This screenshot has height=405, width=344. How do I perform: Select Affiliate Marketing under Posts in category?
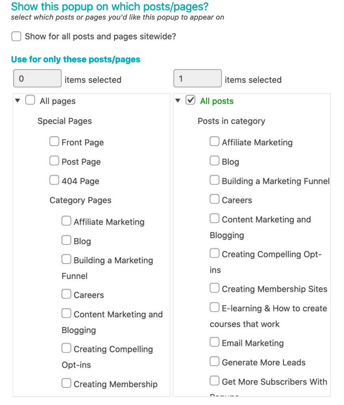(214, 142)
